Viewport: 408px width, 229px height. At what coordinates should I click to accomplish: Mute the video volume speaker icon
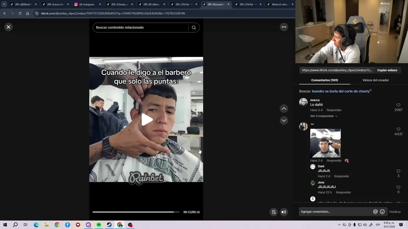click(284, 212)
